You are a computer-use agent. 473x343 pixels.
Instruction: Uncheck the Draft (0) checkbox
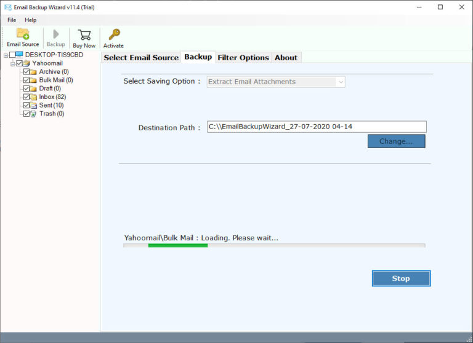click(x=26, y=89)
